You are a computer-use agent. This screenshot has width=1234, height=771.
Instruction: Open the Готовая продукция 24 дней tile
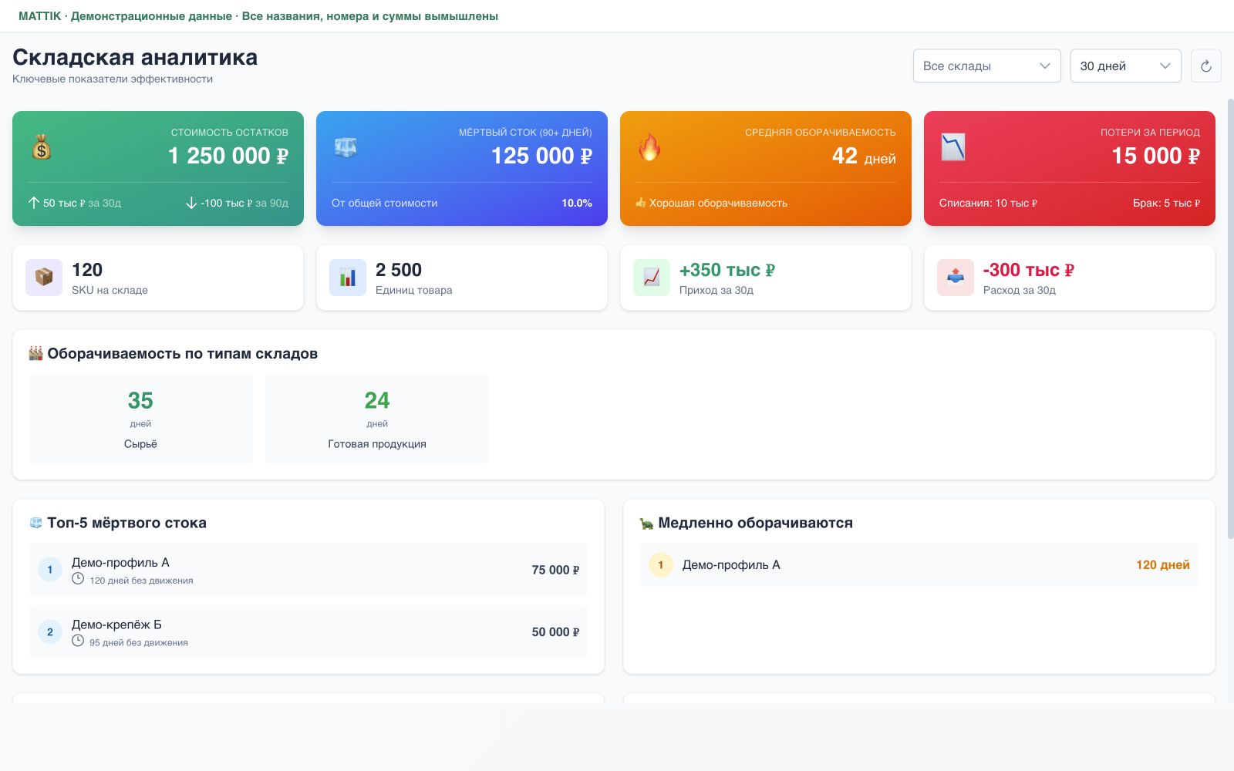[x=377, y=419]
